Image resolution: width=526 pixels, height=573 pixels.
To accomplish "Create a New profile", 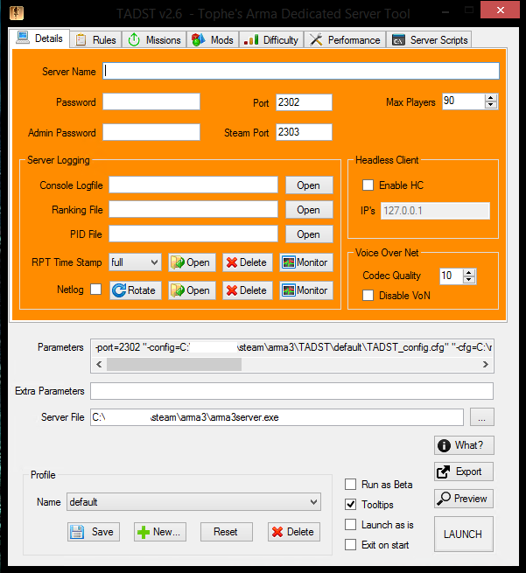I will (x=160, y=532).
